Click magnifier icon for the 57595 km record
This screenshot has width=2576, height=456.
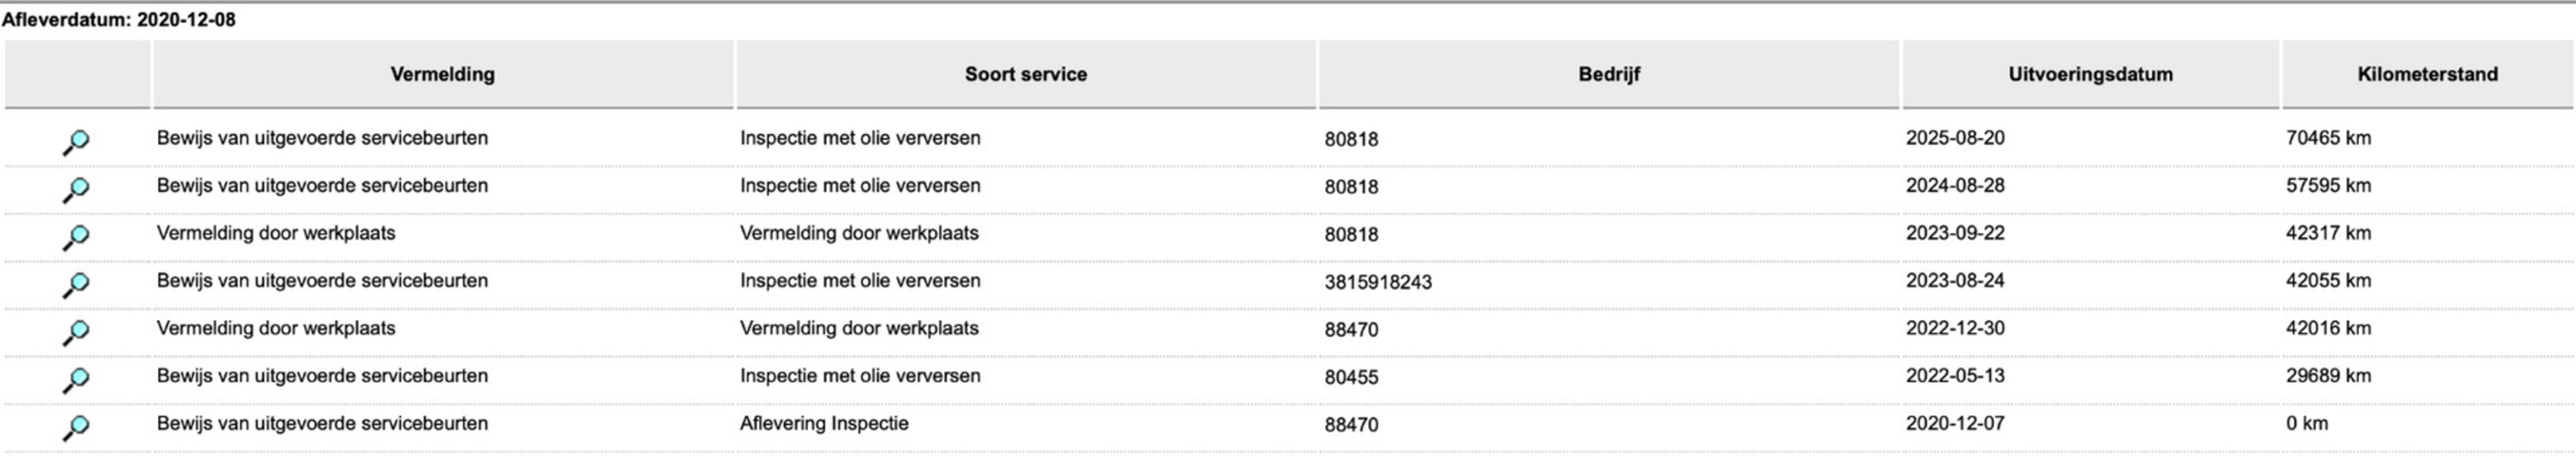[x=76, y=189]
